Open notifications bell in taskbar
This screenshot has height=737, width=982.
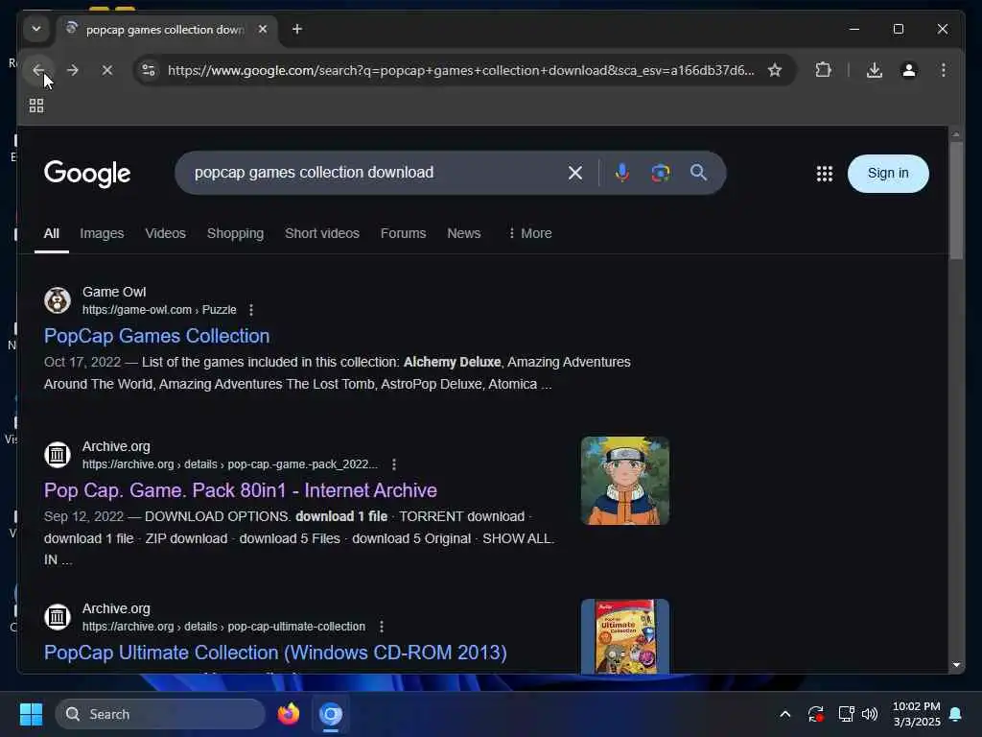[955, 714]
